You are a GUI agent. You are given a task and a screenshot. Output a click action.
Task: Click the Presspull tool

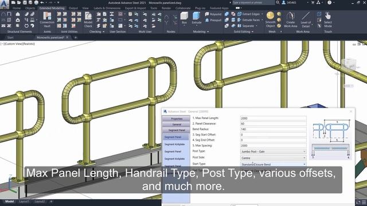[213, 21]
